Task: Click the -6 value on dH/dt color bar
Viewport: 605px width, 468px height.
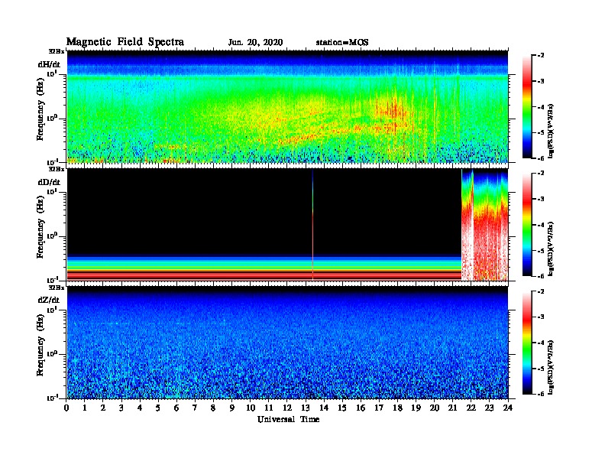Action: coord(541,158)
